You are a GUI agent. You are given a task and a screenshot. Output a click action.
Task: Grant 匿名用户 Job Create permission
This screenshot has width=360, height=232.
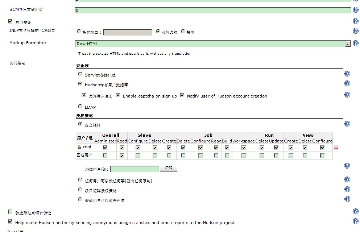click(169, 156)
